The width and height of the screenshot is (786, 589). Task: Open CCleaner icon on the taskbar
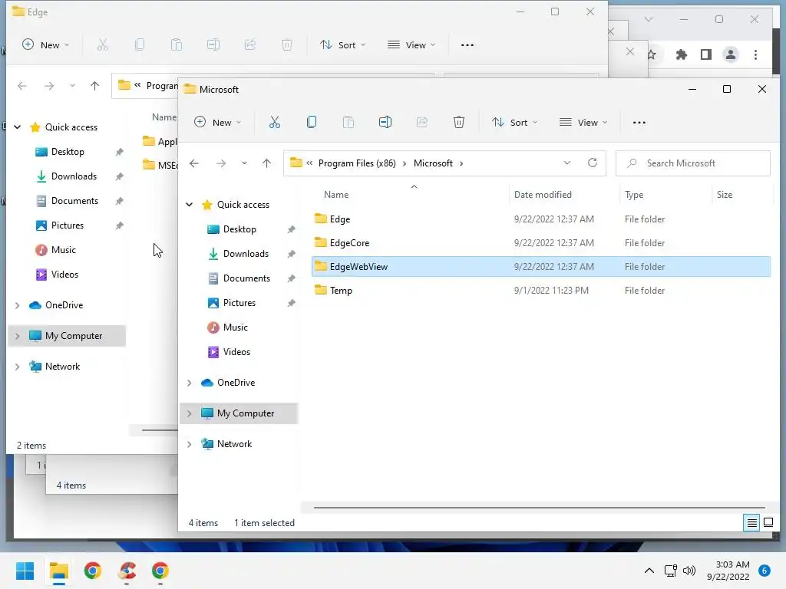coord(127,571)
